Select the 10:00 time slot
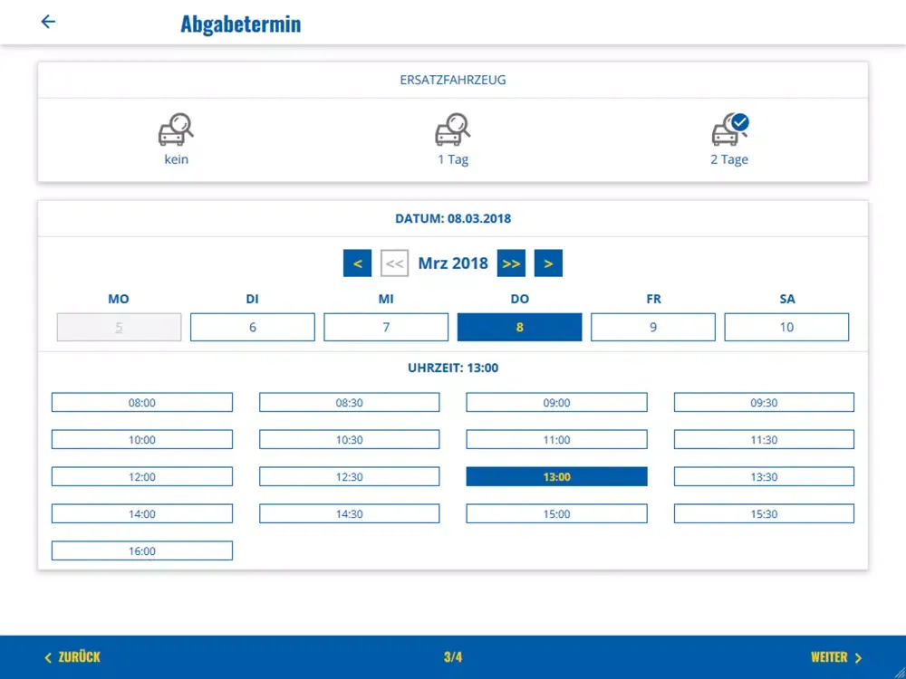 (142, 439)
